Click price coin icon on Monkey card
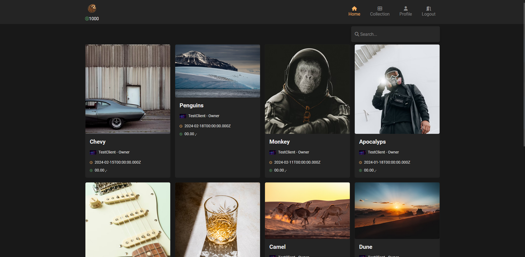The image size is (525, 257). [x=271, y=170]
